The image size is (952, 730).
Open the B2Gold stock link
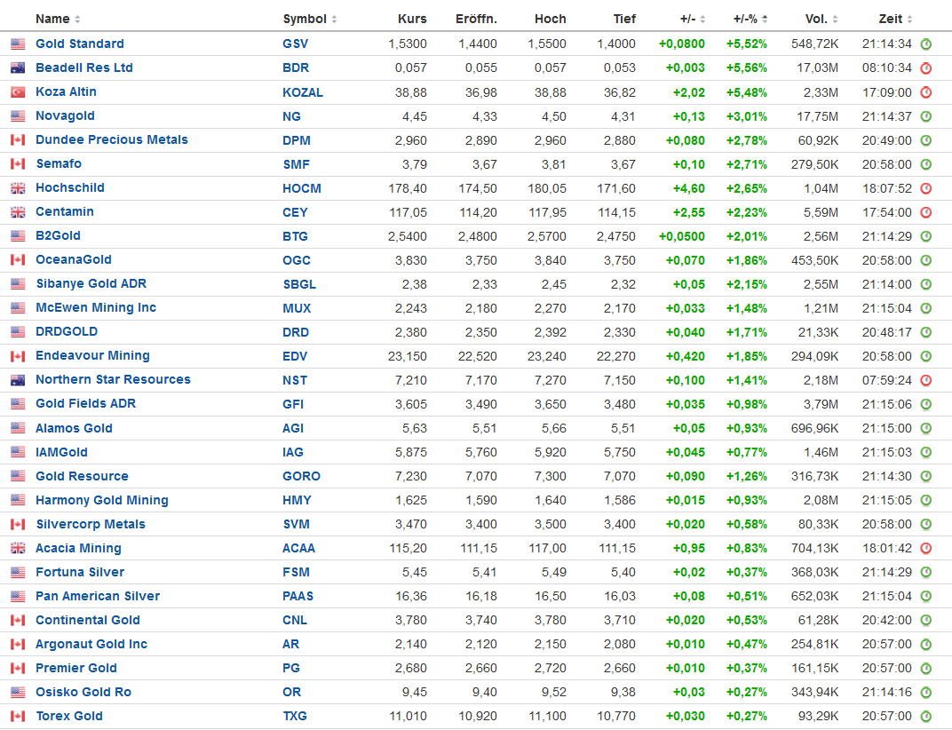tap(58, 235)
